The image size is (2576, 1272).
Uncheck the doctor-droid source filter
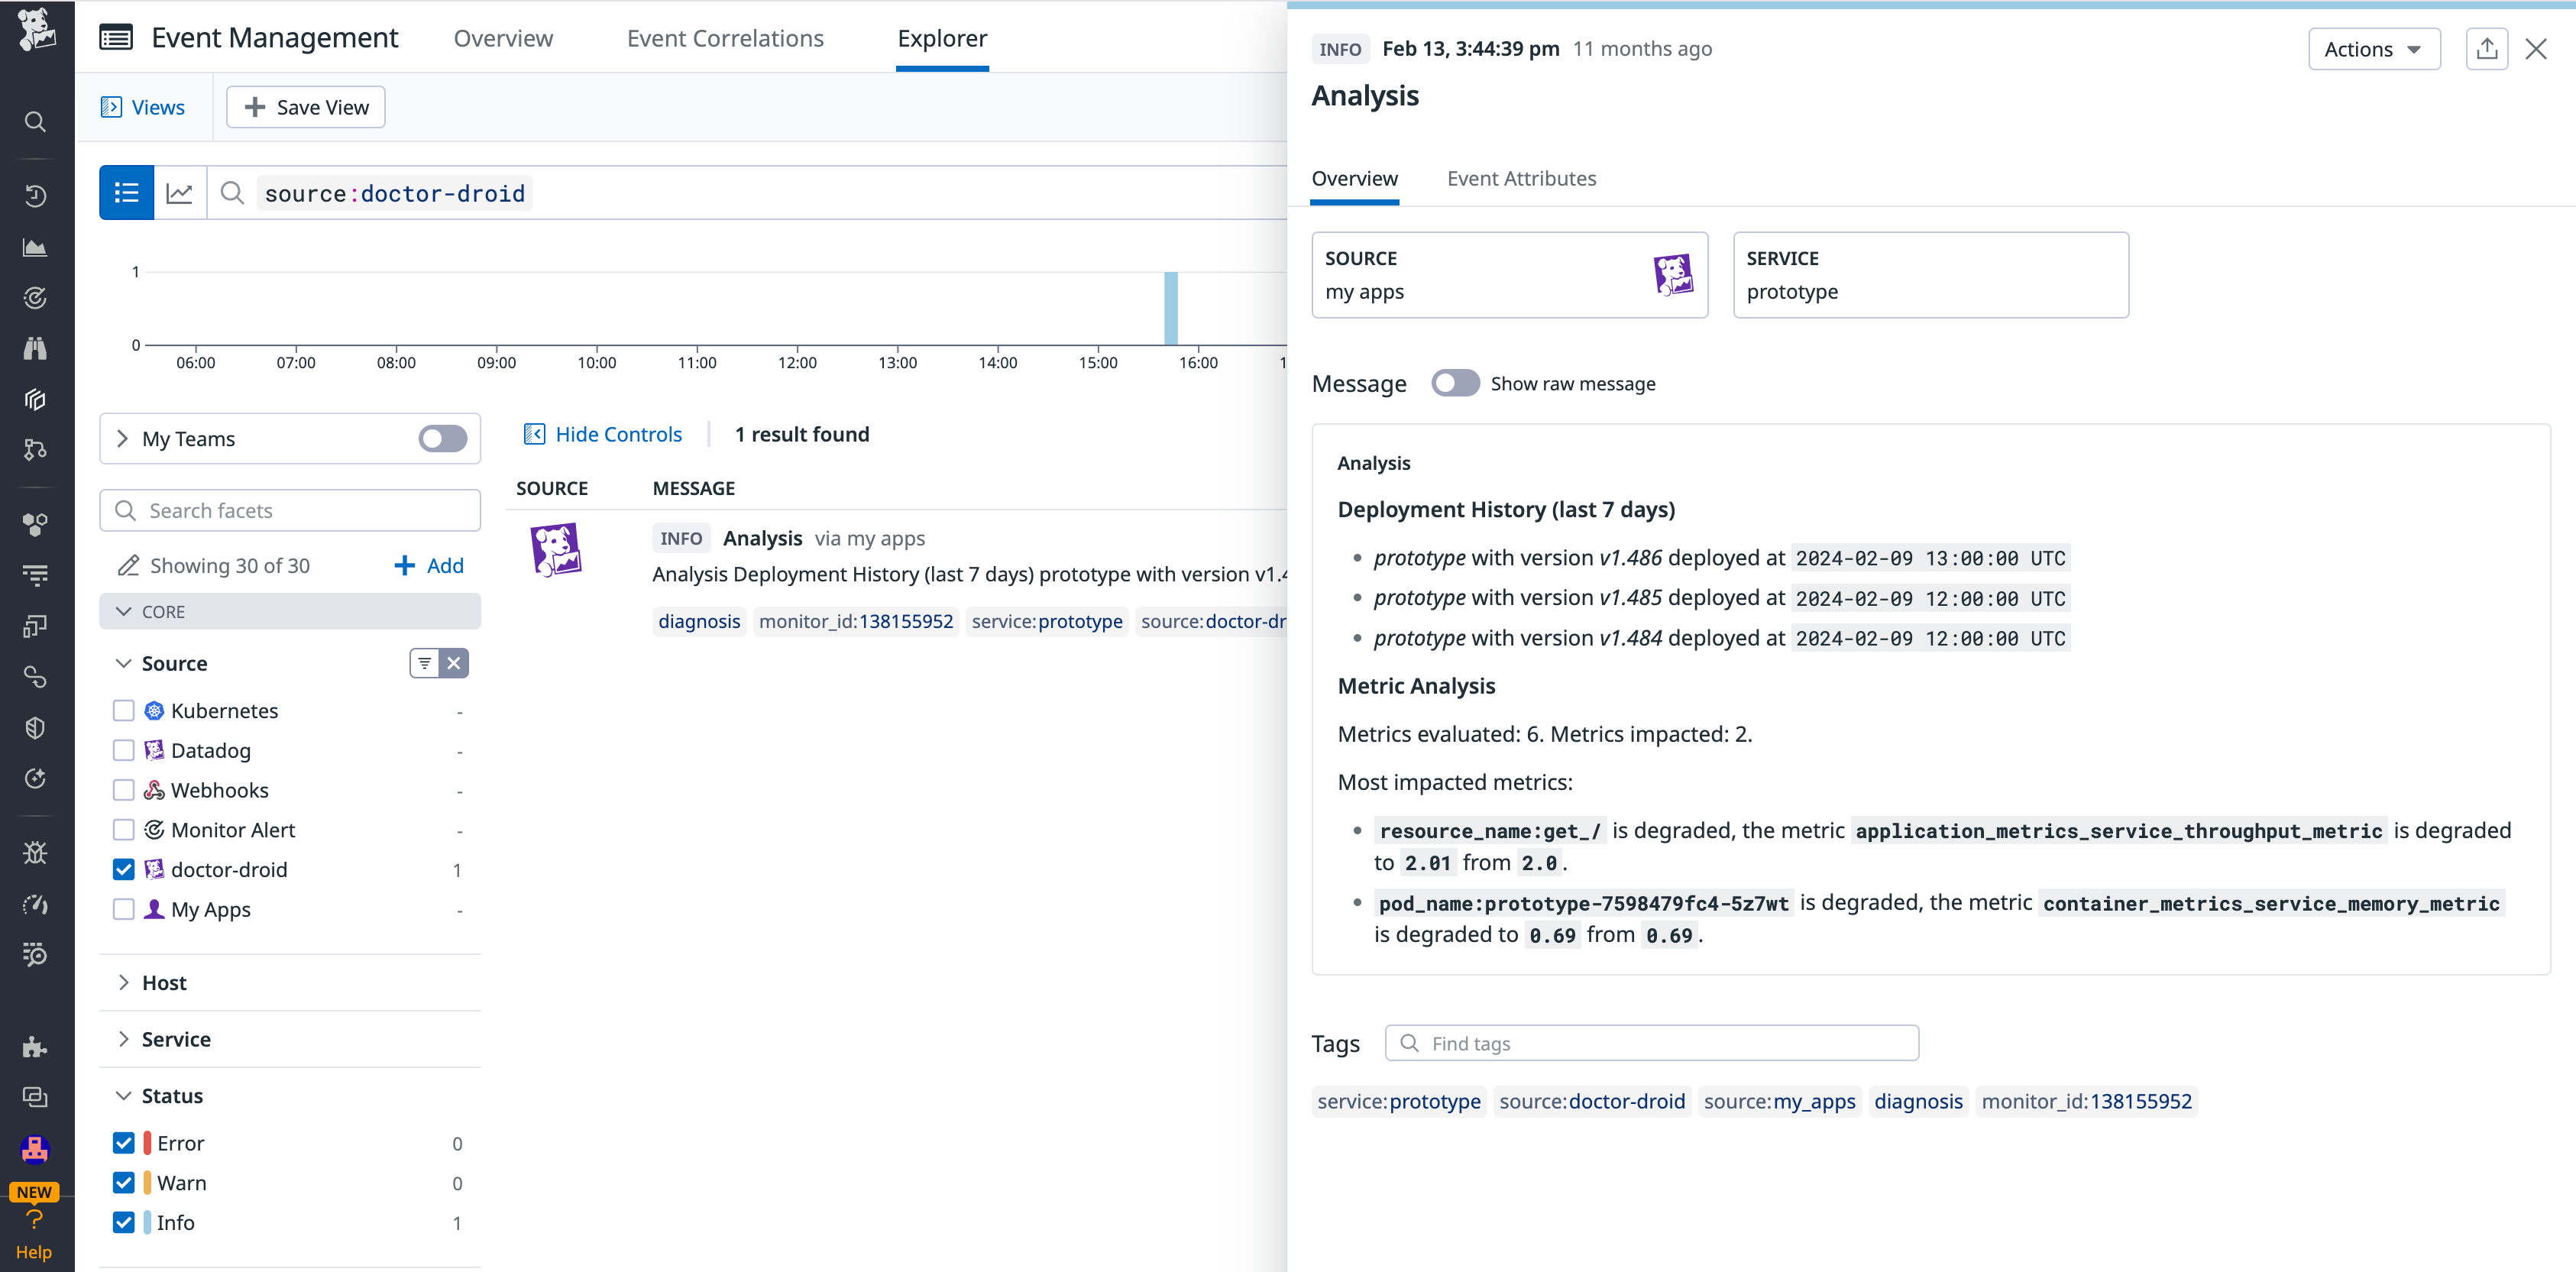pos(123,869)
